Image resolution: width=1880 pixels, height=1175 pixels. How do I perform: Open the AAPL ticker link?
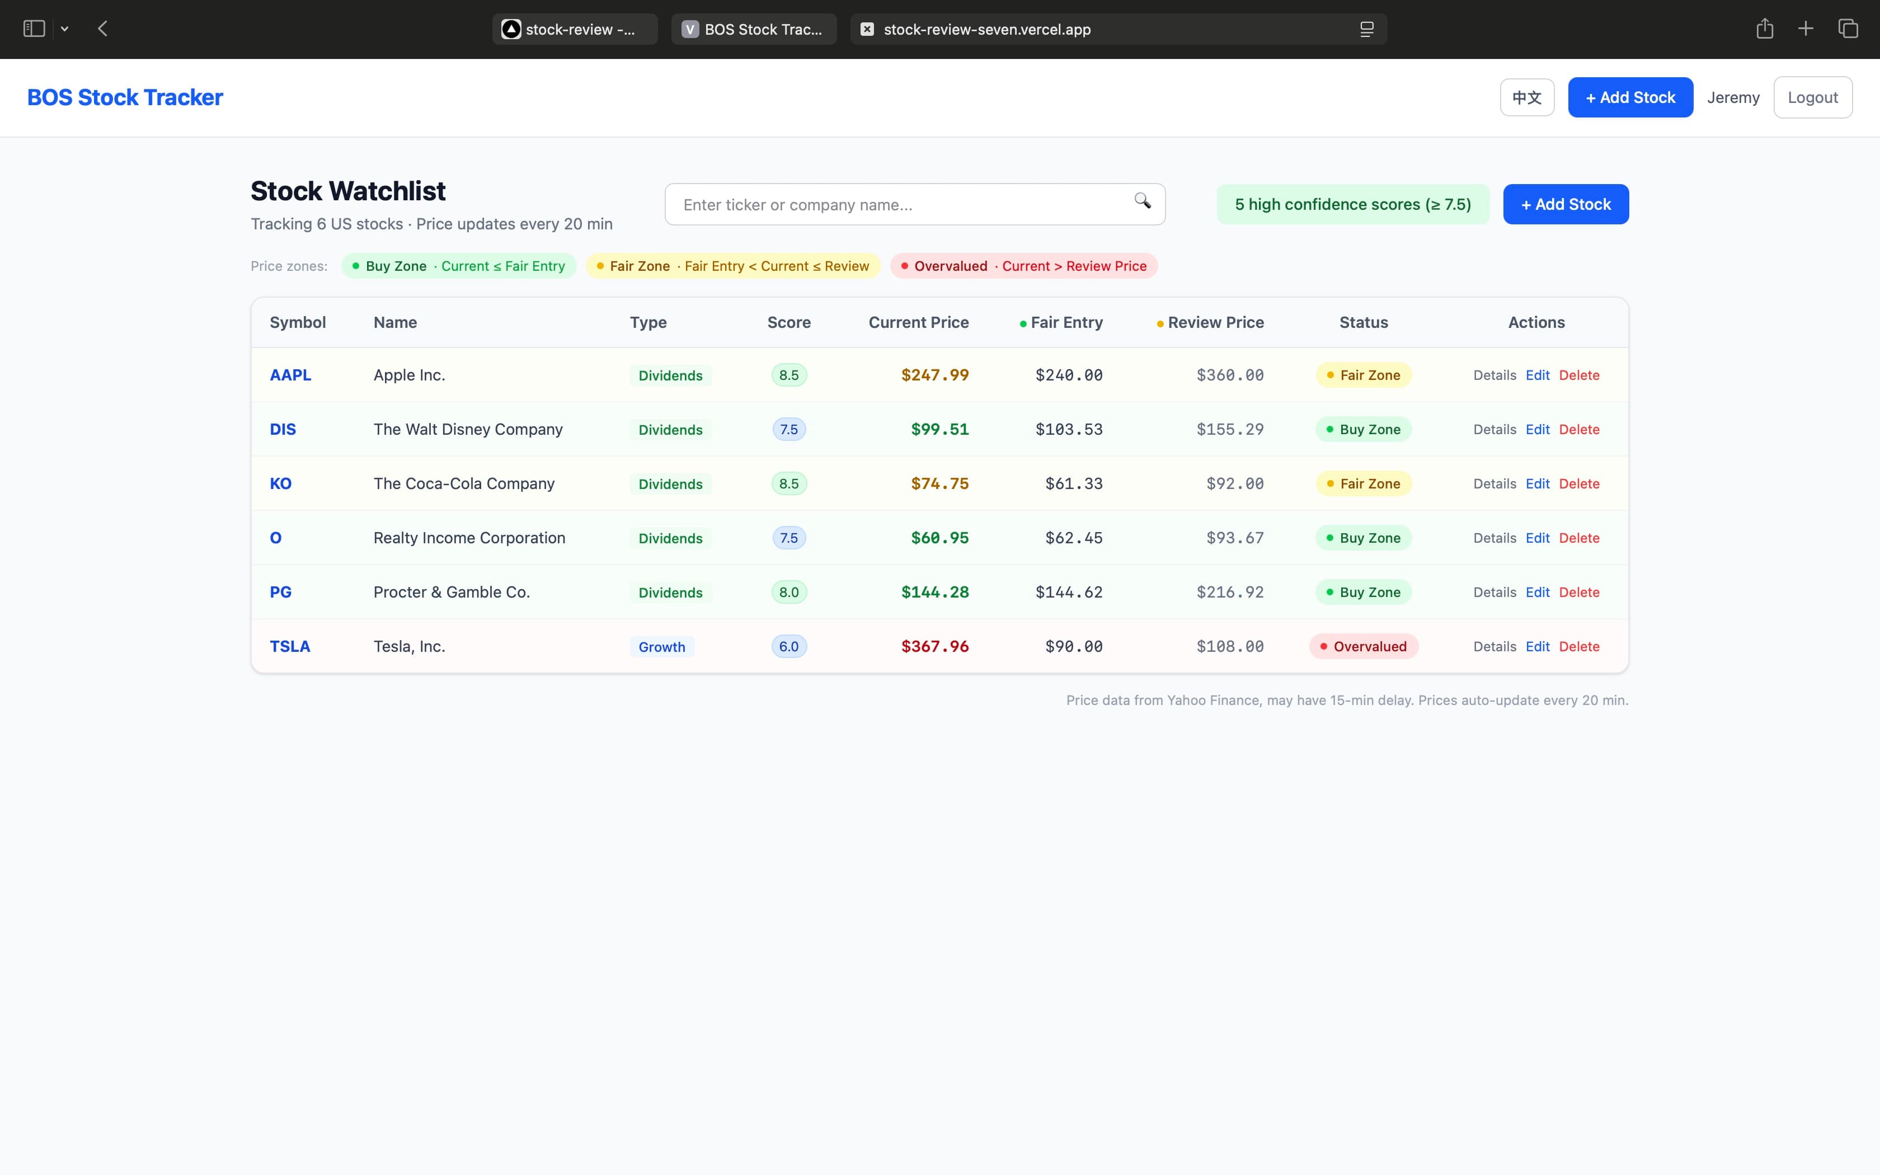pyautogui.click(x=290, y=374)
